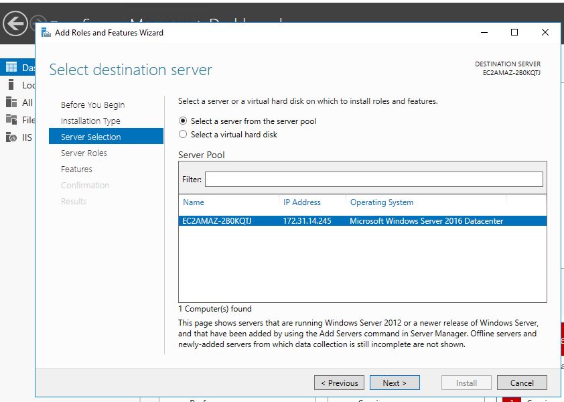Open the Server Roles step
The height and width of the screenshot is (402, 564).
coord(84,153)
